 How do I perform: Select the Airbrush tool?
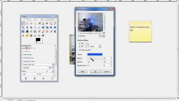pos(51,31)
